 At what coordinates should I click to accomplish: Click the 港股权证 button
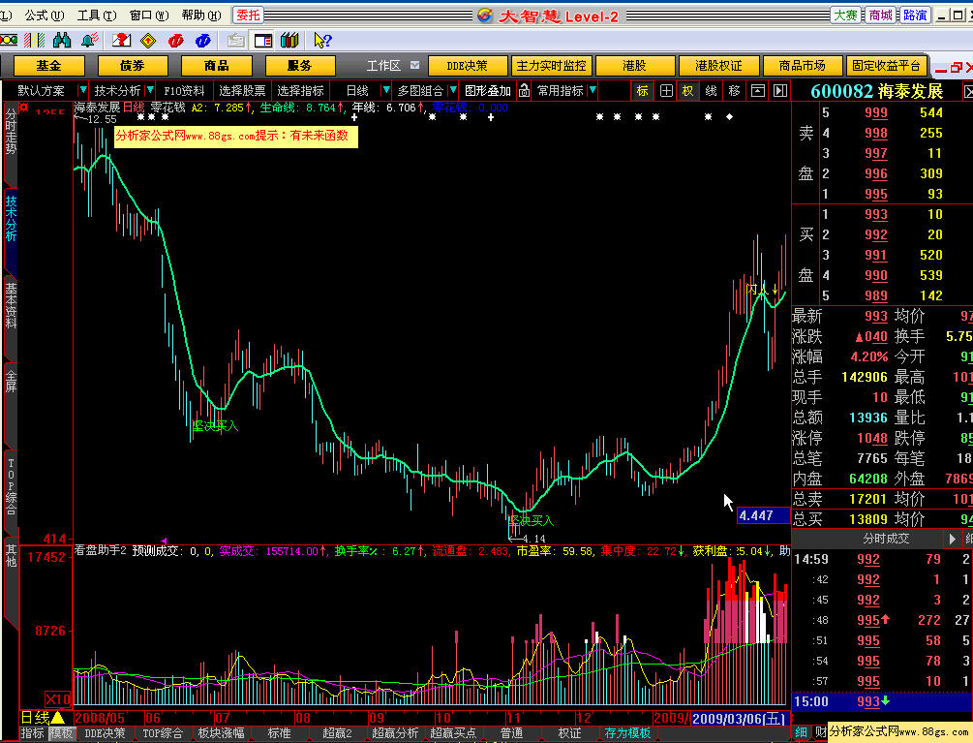point(718,65)
